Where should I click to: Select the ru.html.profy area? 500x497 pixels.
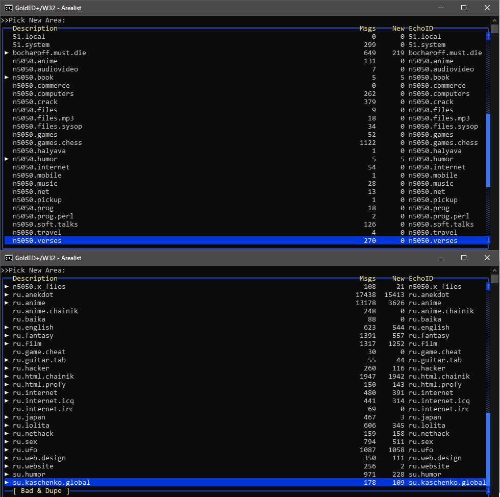pyautogui.click(x=245, y=385)
